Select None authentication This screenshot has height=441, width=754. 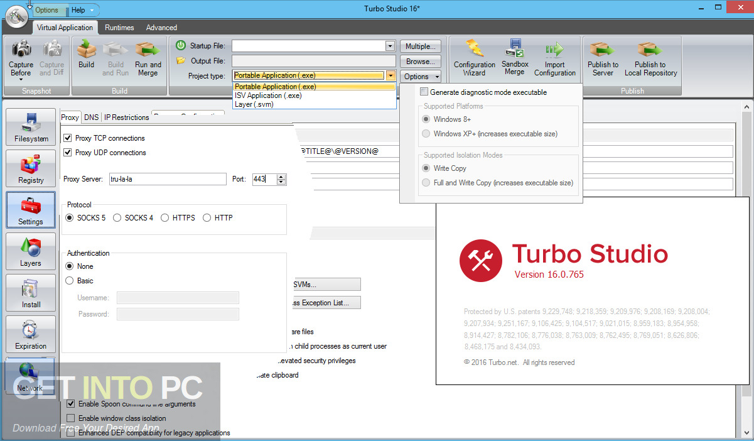(x=70, y=266)
